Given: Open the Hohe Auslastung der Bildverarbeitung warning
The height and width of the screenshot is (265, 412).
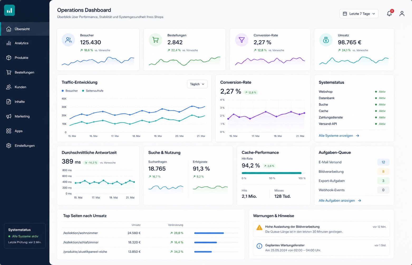Looking at the screenshot, I should click(321, 229).
